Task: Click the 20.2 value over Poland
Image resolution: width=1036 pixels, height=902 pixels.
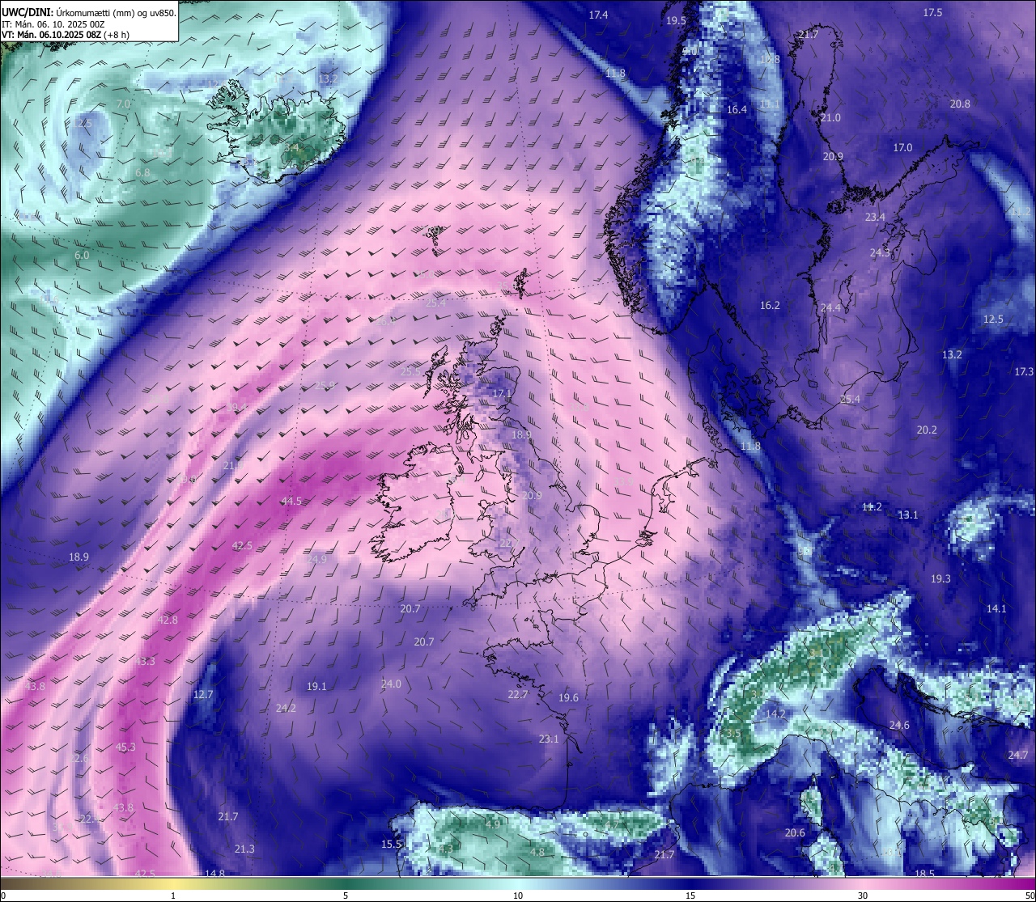Action: [927, 430]
